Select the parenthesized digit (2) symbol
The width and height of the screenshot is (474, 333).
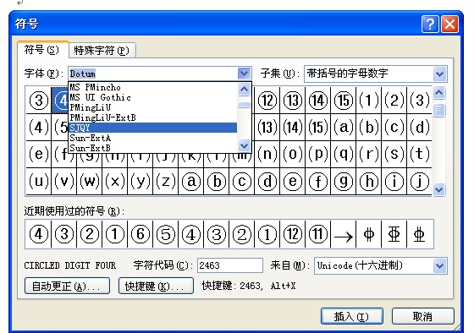[x=394, y=100]
